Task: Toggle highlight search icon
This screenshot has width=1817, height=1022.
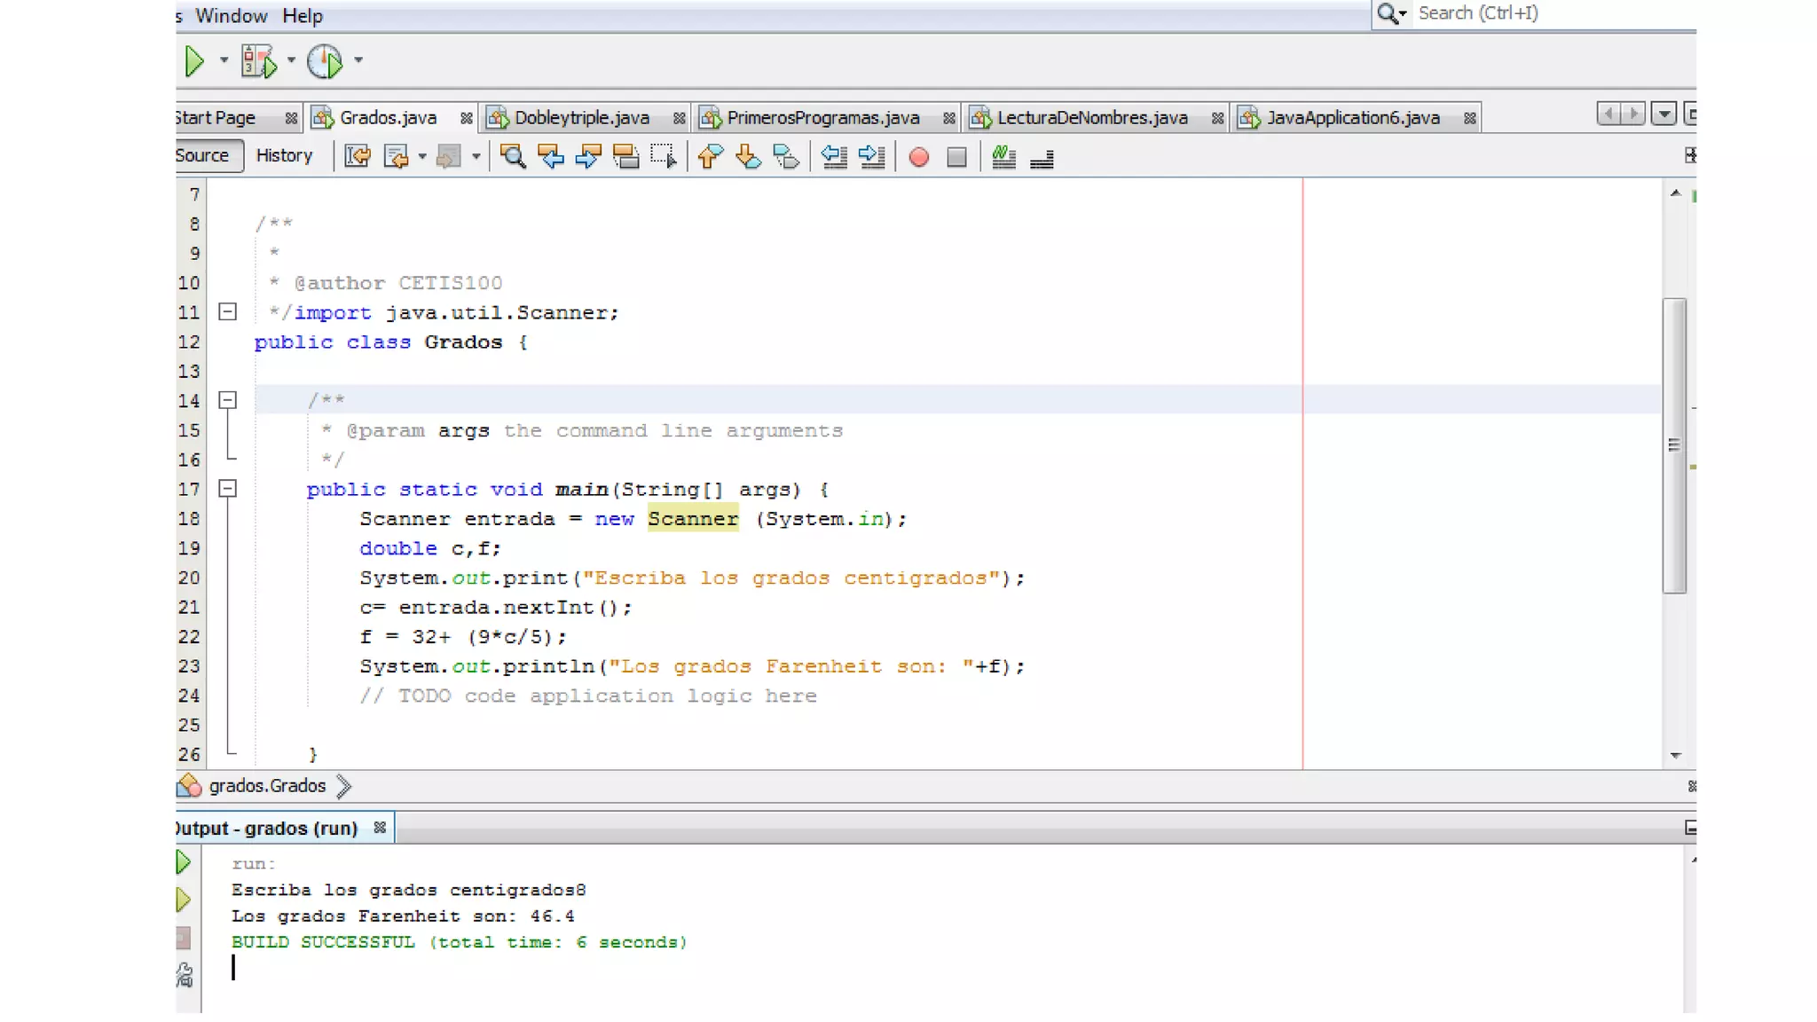Action: pos(626,157)
